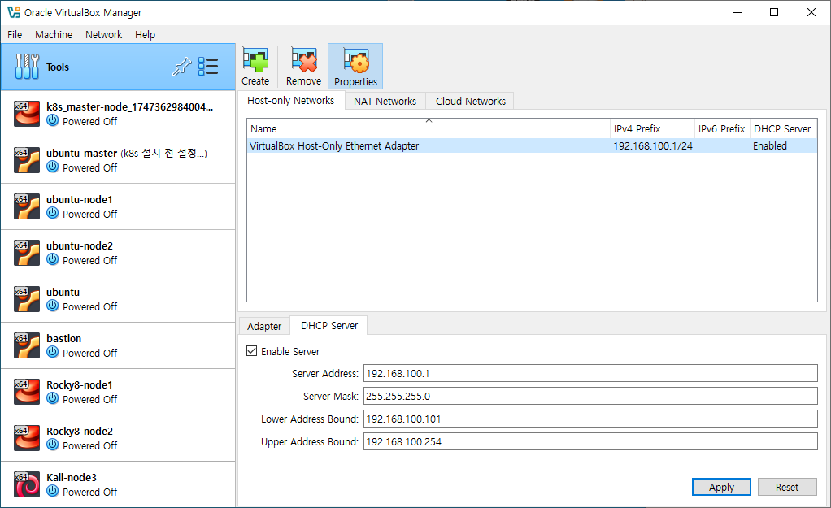831x508 pixels.
Task: Select the Kali-node3 VM icon
Action: pos(27,484)
